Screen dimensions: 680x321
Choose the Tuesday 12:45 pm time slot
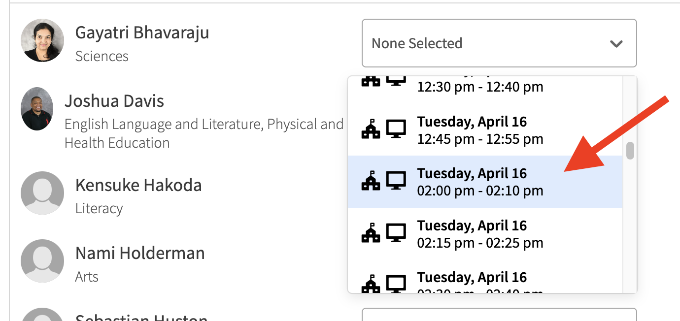[472, 129]
